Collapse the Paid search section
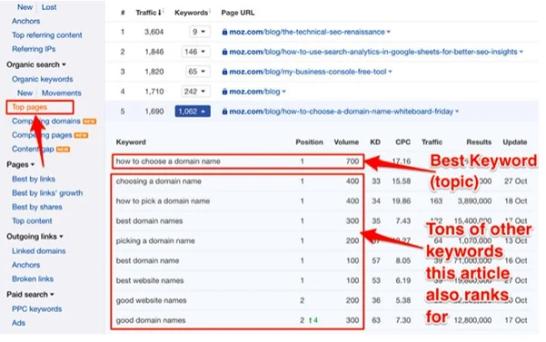546x342 pixels. 30,295
